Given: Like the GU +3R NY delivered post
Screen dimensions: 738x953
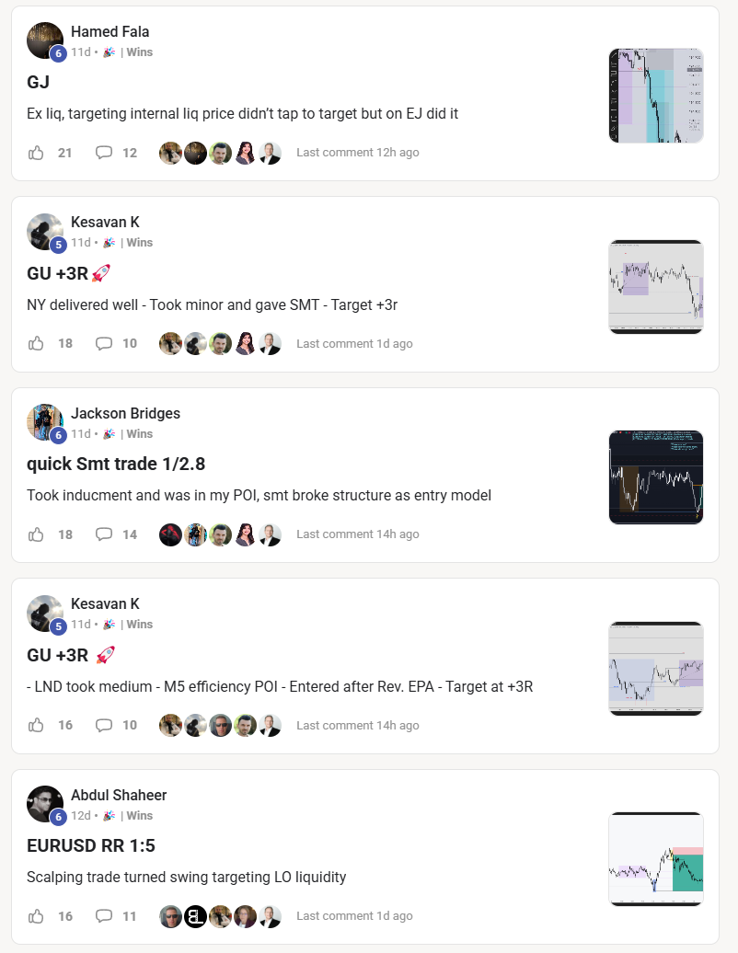Looking at the screenshot, I should click(36, 343).
